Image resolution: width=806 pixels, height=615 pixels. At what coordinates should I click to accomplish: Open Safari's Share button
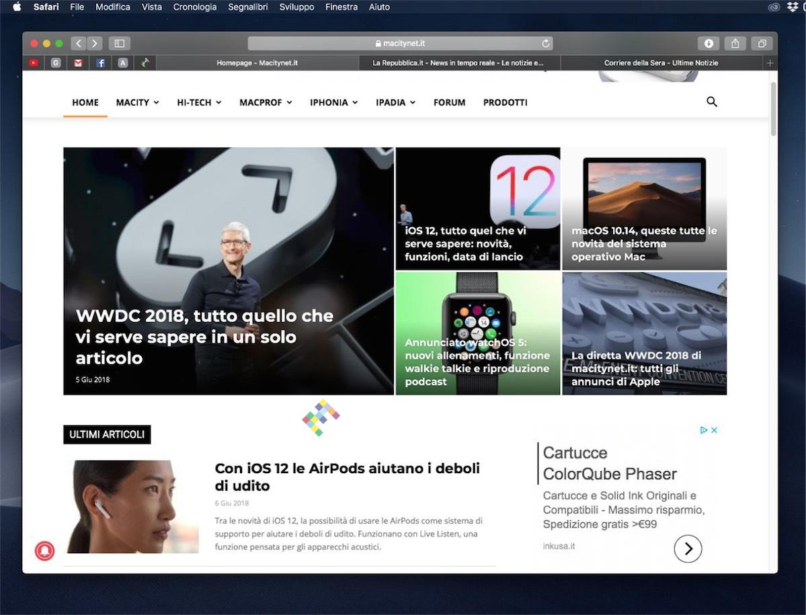click(x=735, y=43)
